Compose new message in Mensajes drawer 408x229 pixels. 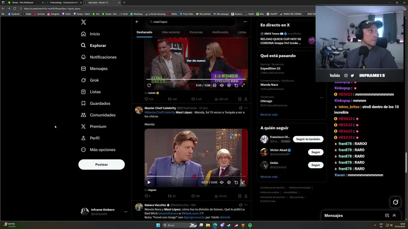(x=387, y=215)
